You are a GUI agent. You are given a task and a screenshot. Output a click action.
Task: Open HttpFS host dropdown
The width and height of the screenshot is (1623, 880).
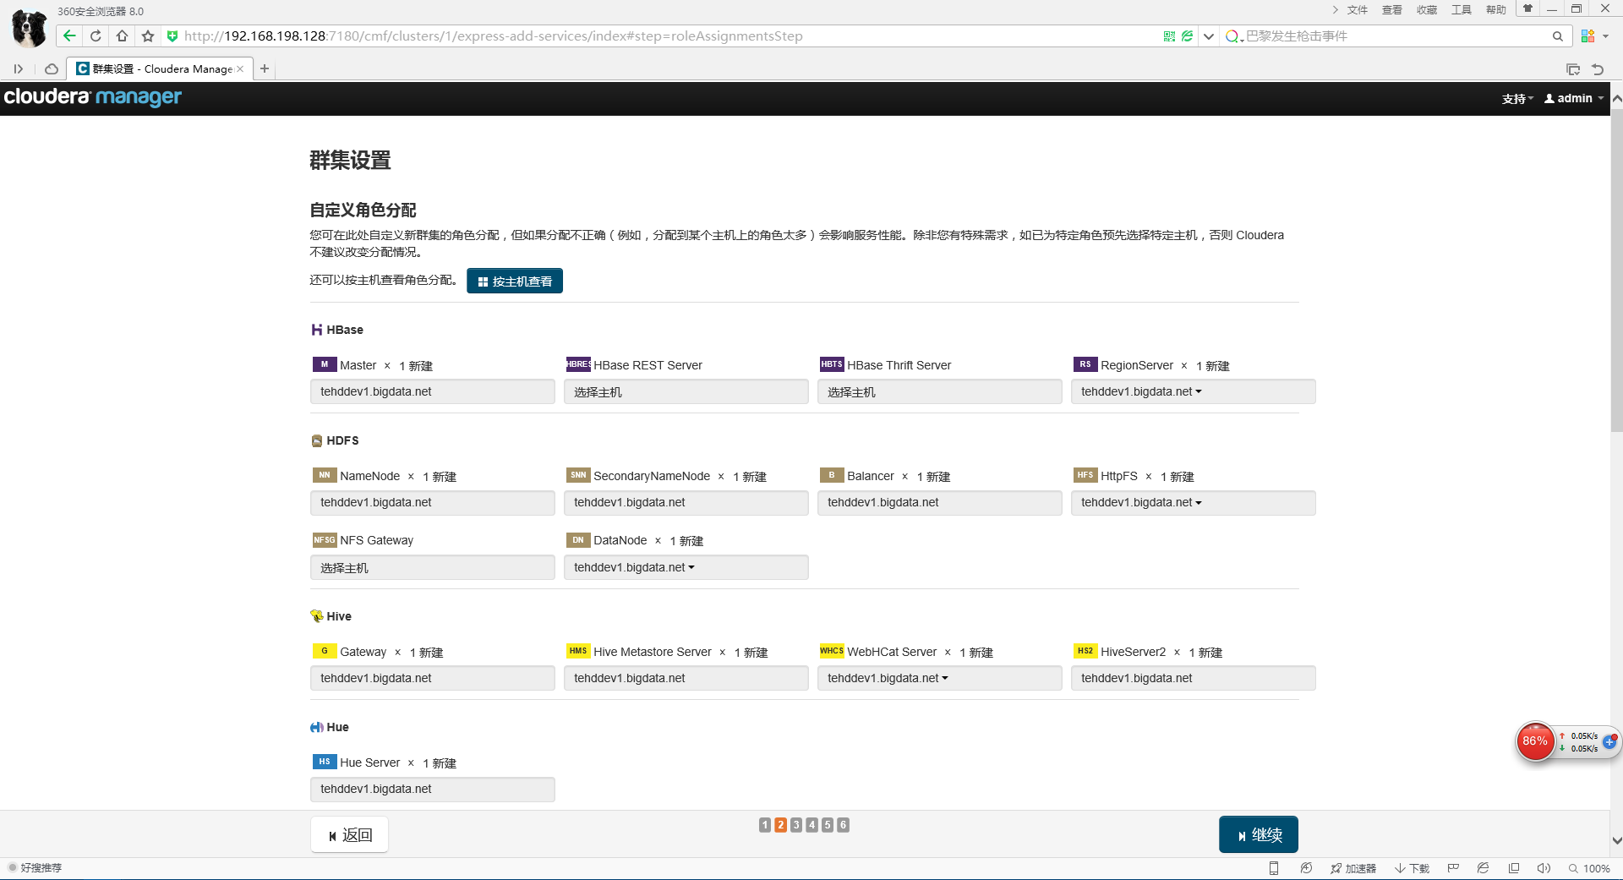tap(1193, 502)
